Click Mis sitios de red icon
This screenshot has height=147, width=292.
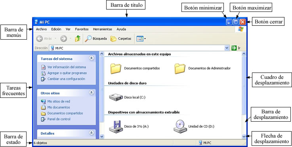tap(43, 101)
